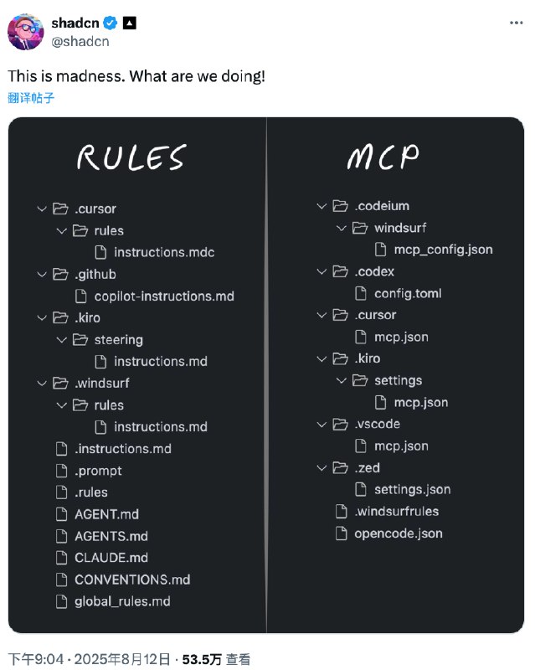Collapse the .github folder chevron
The image size is (535, 670).
tap(42, 275)
